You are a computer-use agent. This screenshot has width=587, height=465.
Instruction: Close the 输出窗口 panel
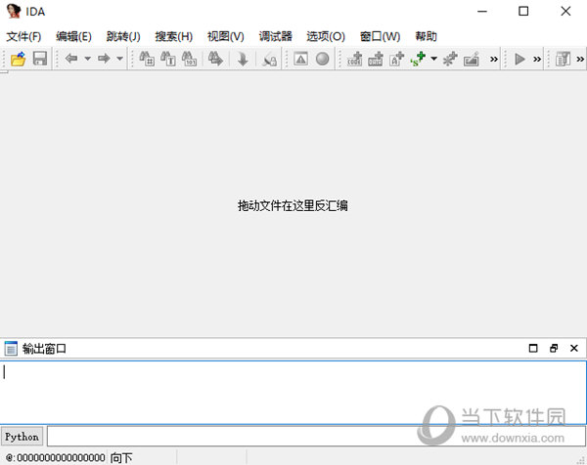click(x=574, y=349)
